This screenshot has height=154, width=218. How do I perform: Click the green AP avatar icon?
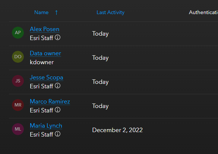point(18,33)
